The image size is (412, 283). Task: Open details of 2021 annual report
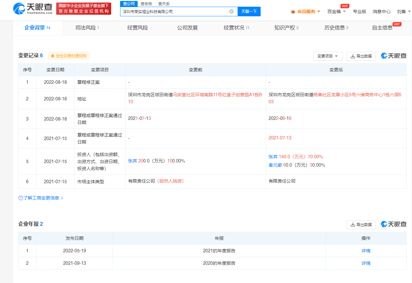[366, 251]
